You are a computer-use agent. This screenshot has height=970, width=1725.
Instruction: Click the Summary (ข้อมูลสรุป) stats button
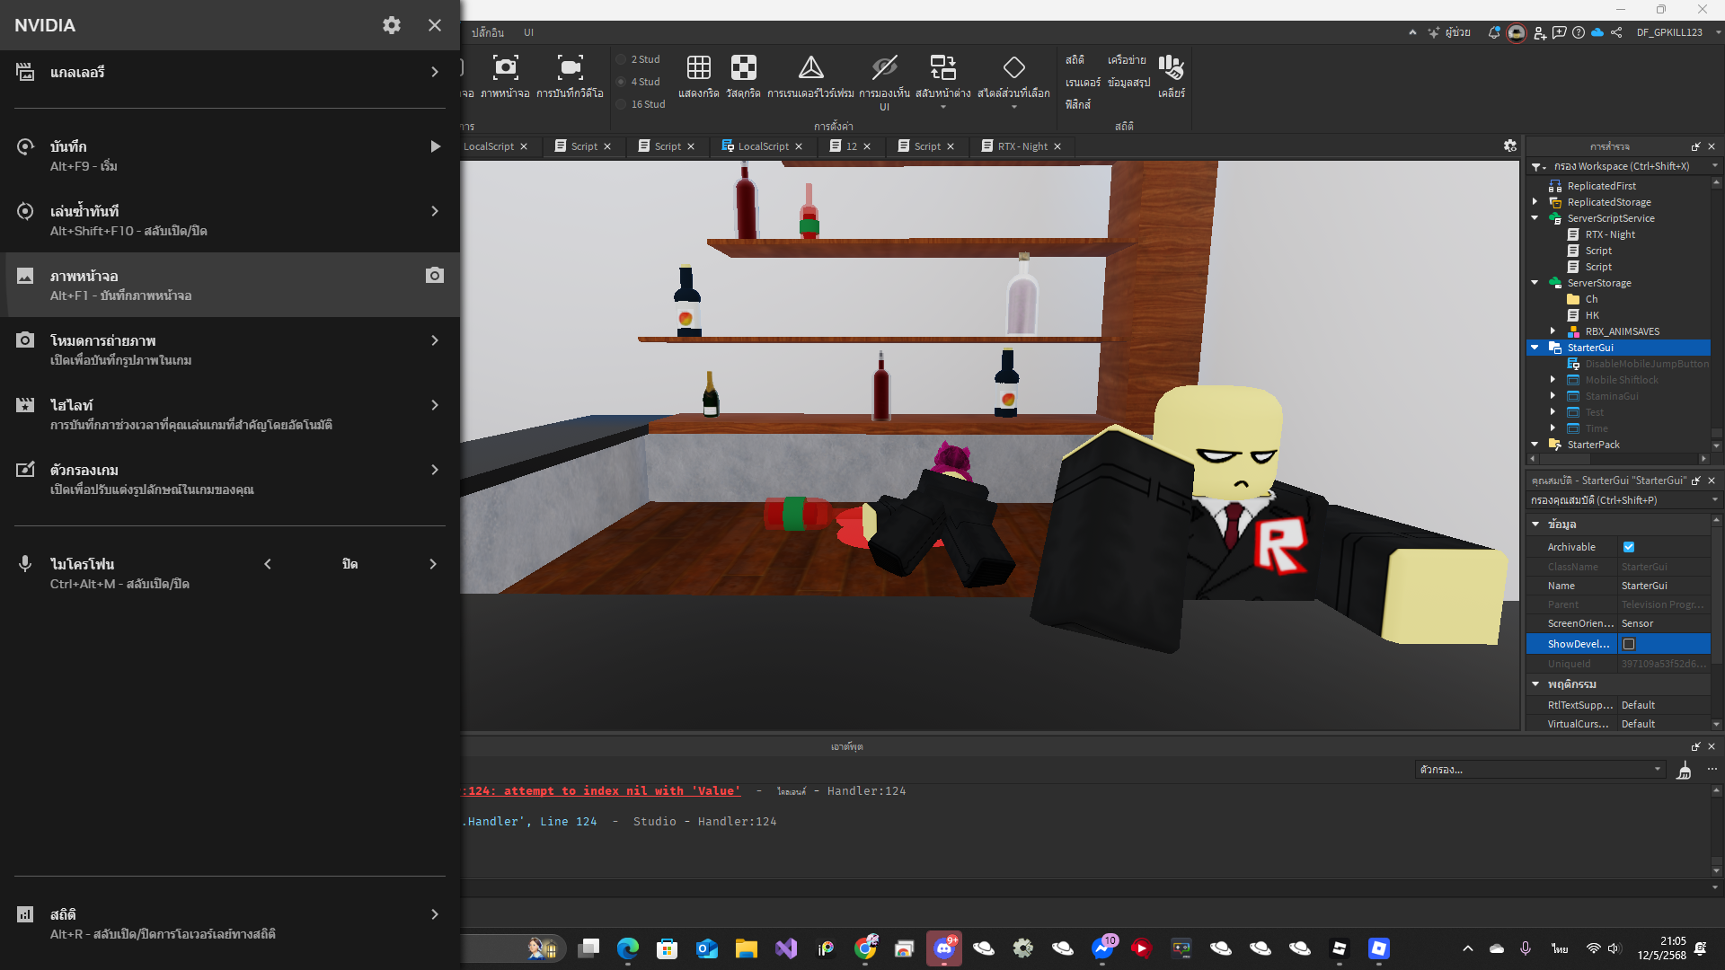pyautogui.click(x=1128, y=82)
